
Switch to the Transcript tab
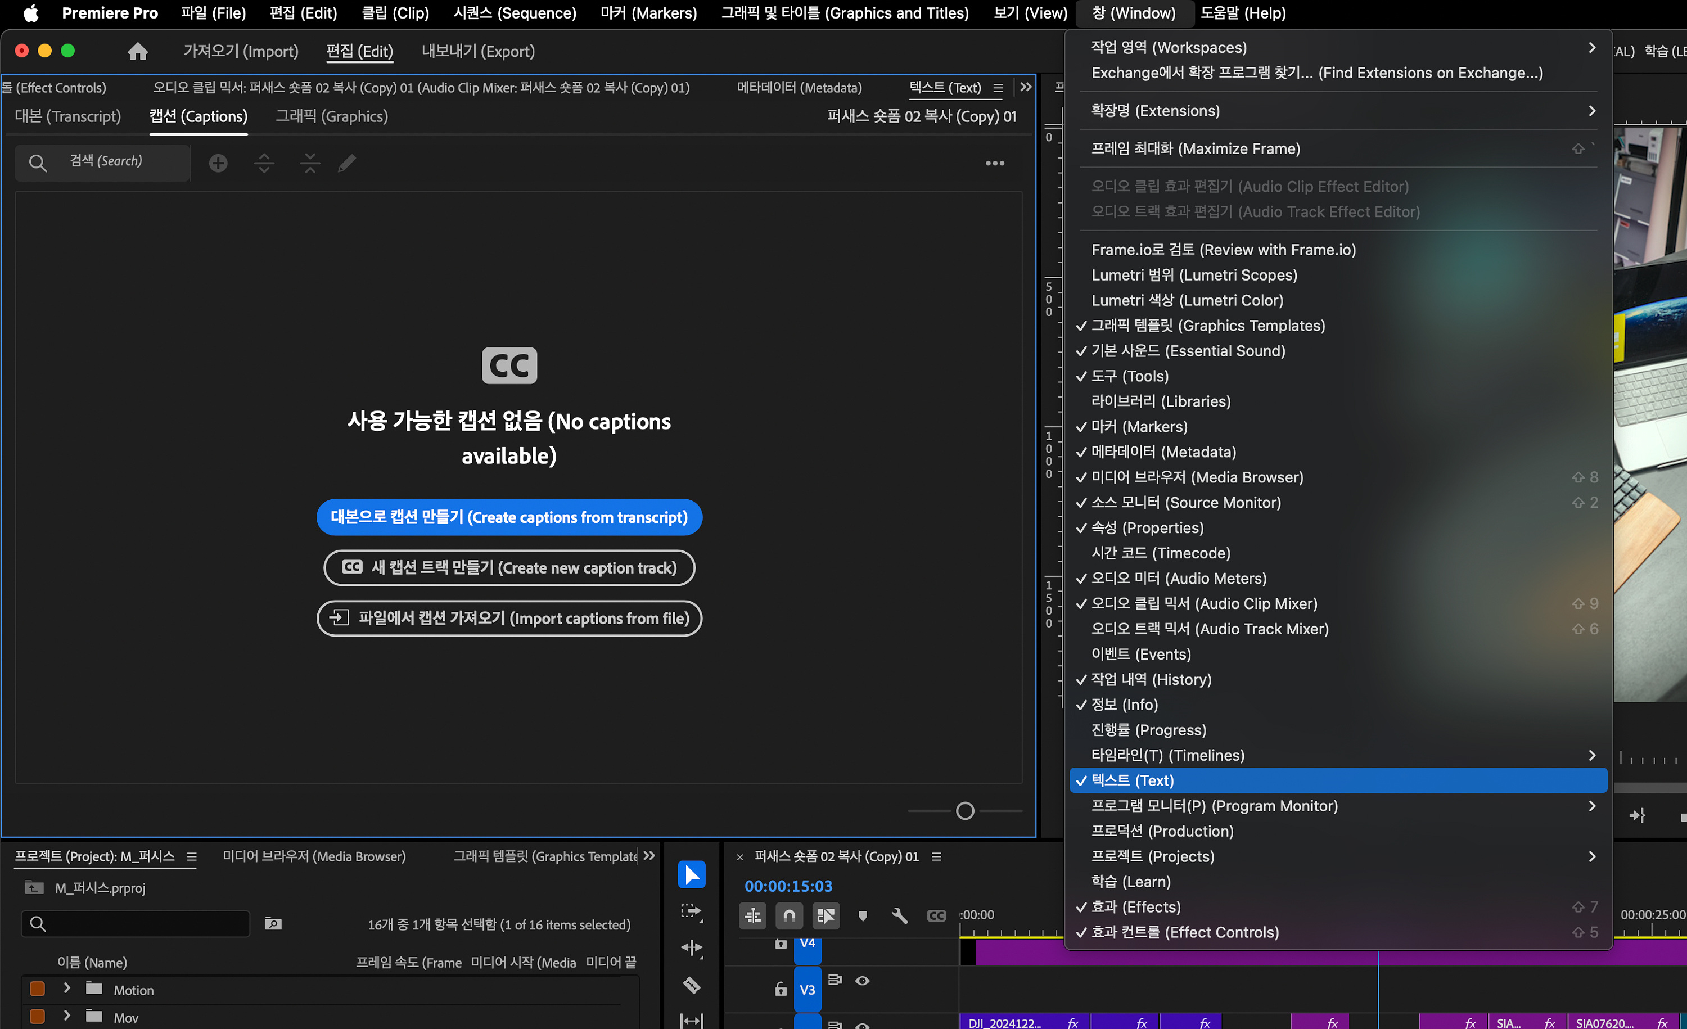[68, 116]
